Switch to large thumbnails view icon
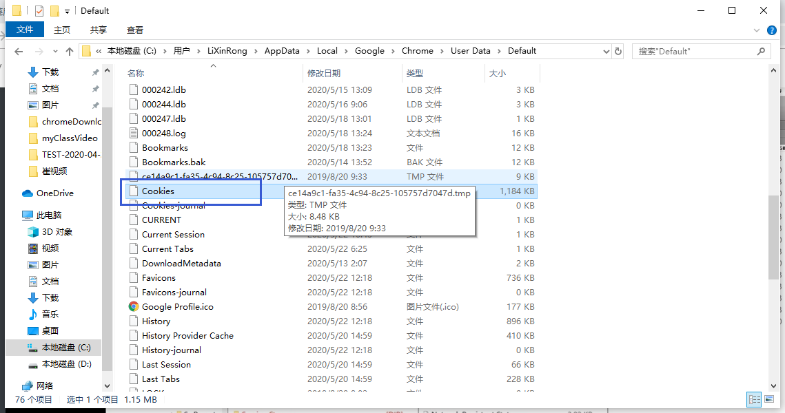The width and height of the screenshot is (785, 413). tap(769, 399)
